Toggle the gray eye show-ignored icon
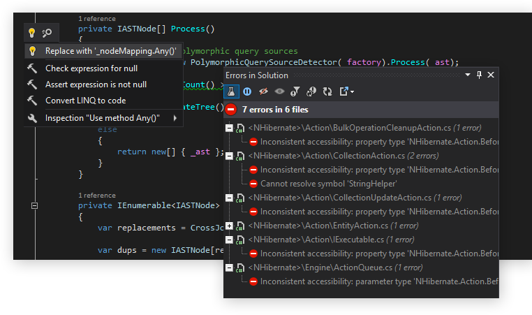Viewport: 532px width, 315px height. (279, 91)
